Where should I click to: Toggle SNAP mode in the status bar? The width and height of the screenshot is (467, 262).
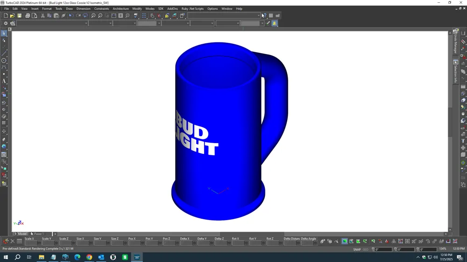[357, 249]
